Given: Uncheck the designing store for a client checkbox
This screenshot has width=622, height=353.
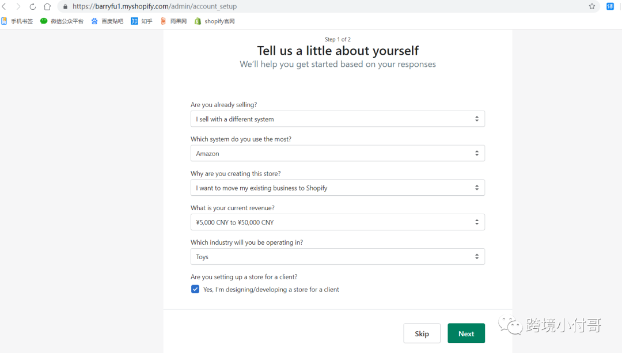Looking at the screenshot, I should tap(195, 290).
